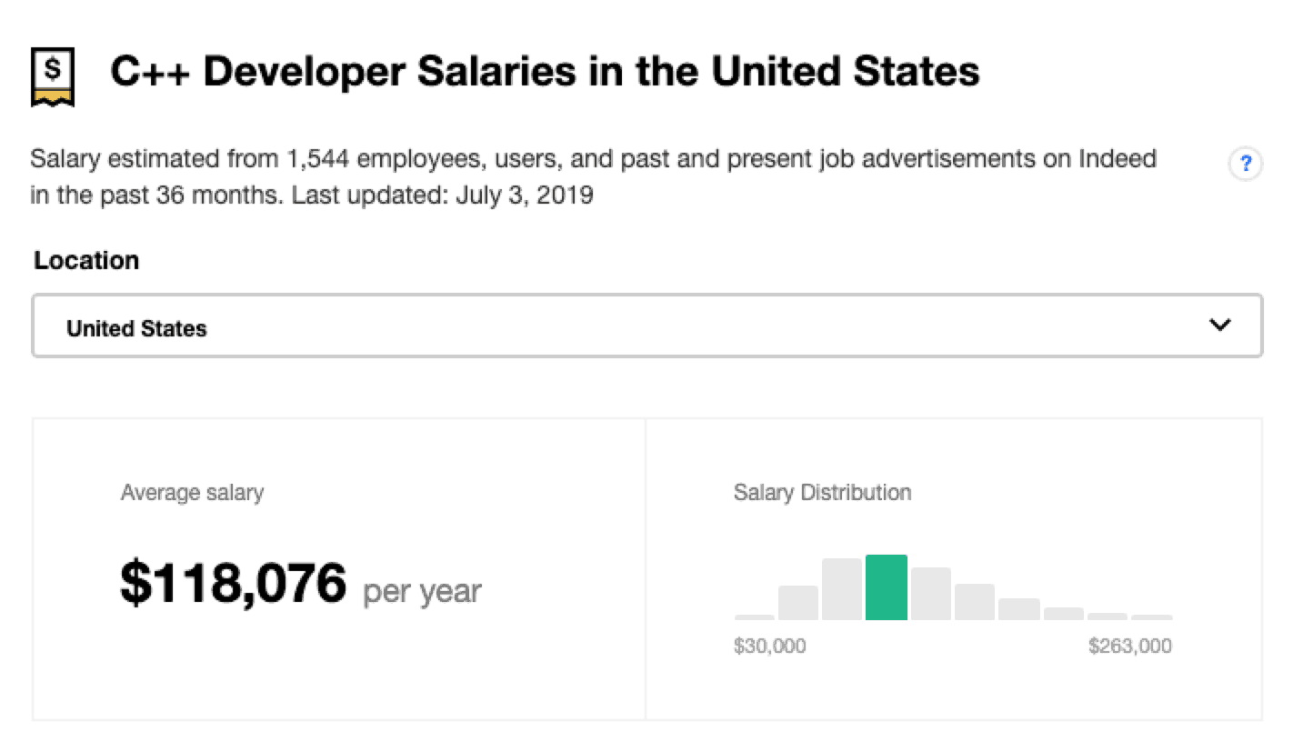
Task: Click the $30,000 minimum salary label
Action: pos(769,647)
